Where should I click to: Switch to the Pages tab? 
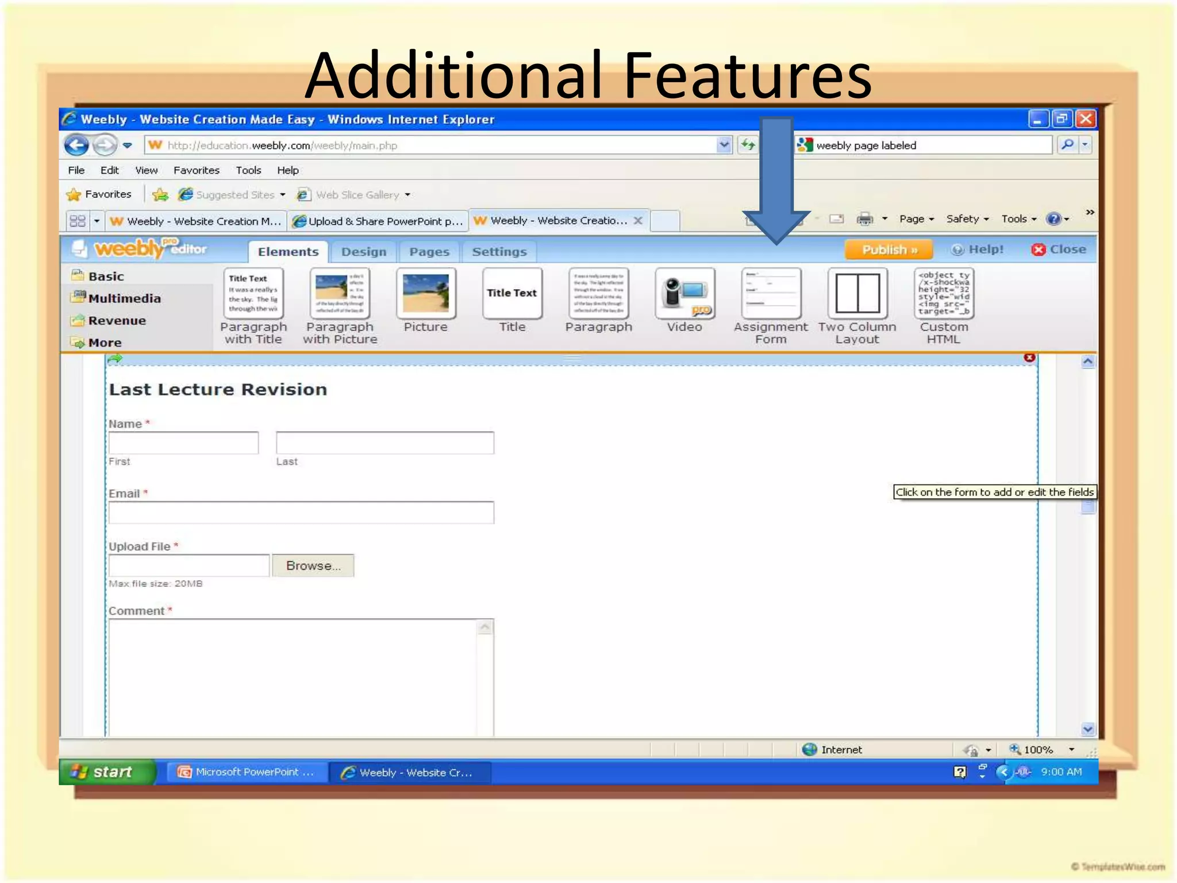pos(429,252)
